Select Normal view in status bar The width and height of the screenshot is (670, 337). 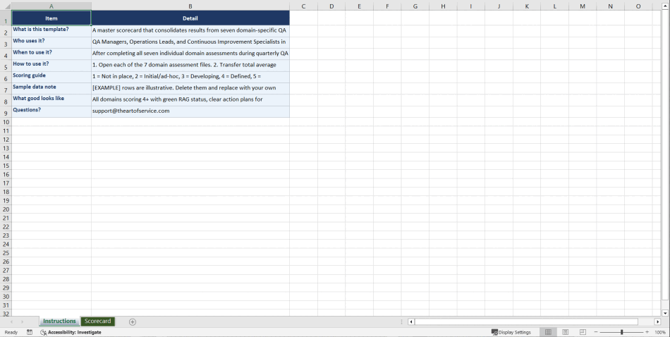click(x=548, y=332)
